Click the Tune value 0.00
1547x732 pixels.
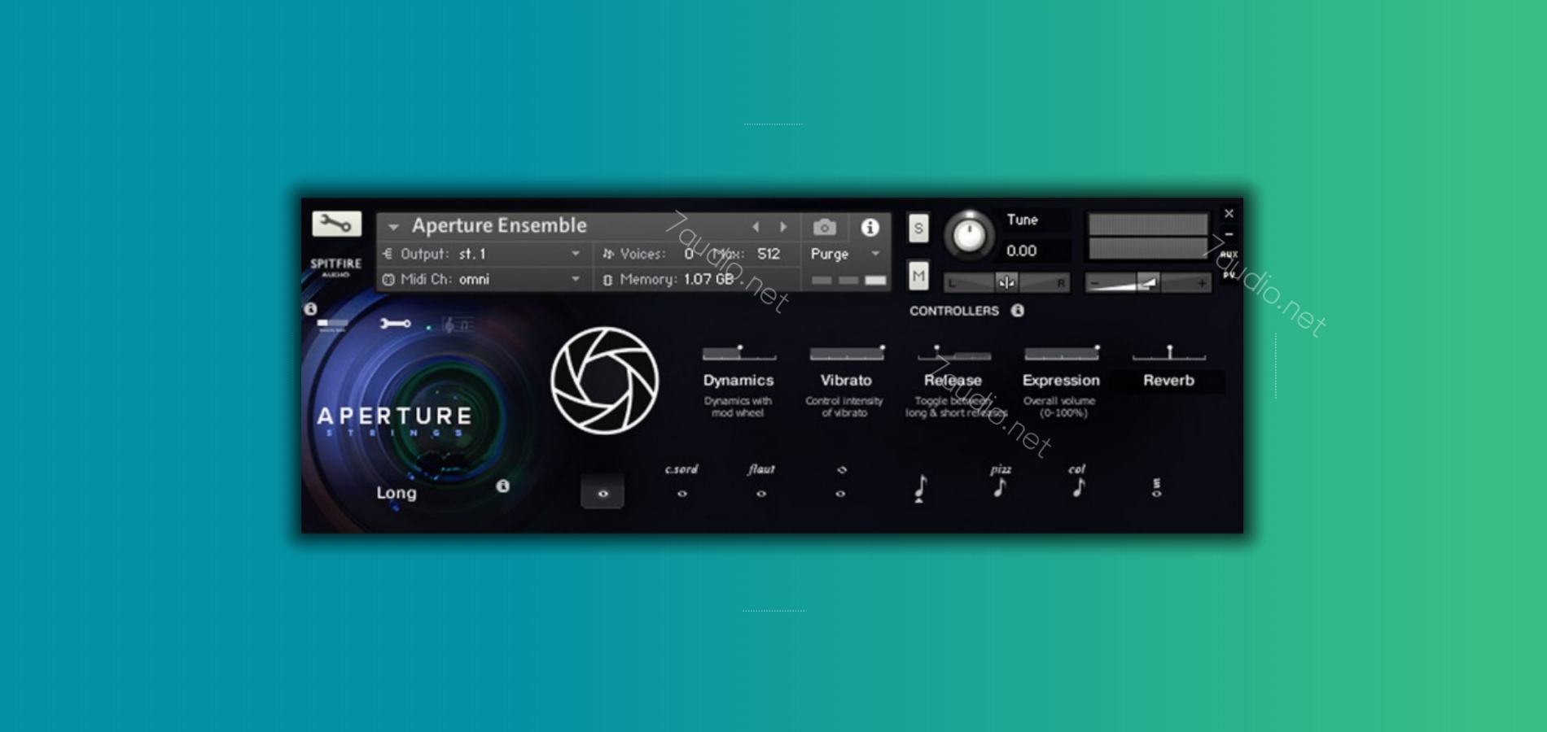pos(1021,251)
